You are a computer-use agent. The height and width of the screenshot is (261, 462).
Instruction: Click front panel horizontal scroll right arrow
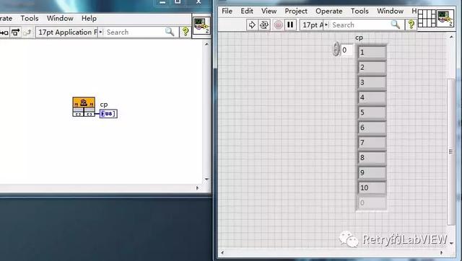click(441, 252)
